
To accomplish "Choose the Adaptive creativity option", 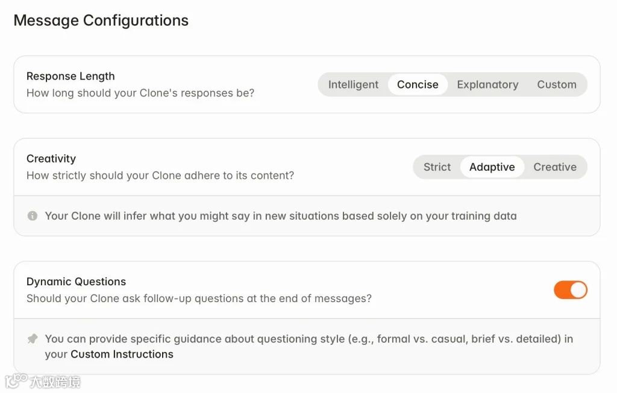I will (x=492, y=167).
